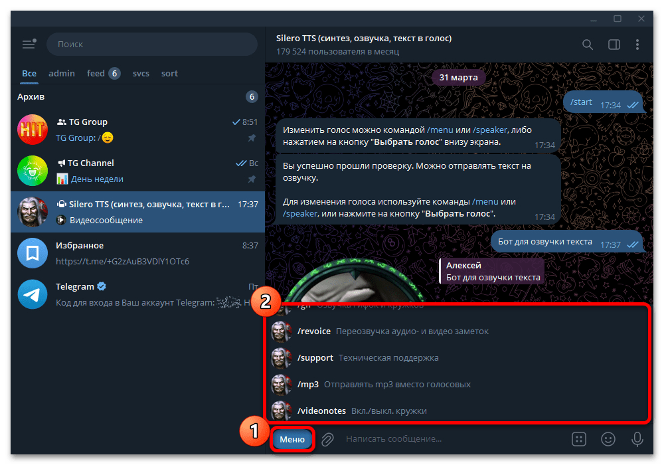Click the Видеосообщение preview in Silero chat

(x=106, y=221)
